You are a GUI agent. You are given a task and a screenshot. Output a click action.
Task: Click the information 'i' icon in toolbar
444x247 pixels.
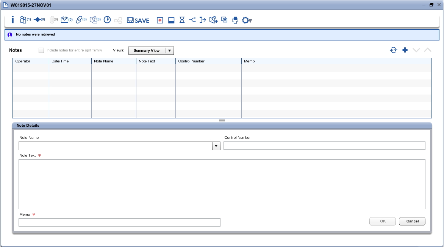(x=13, y=20)
